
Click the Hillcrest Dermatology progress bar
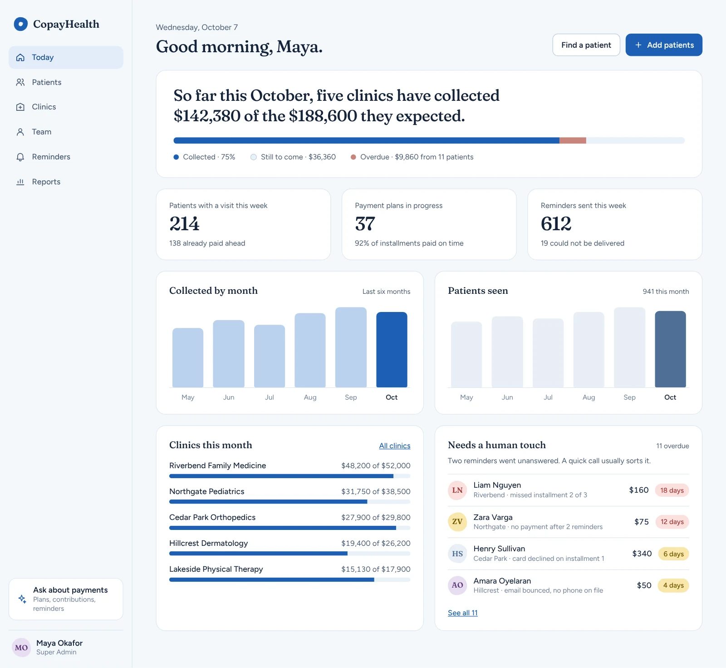(290, 554)
